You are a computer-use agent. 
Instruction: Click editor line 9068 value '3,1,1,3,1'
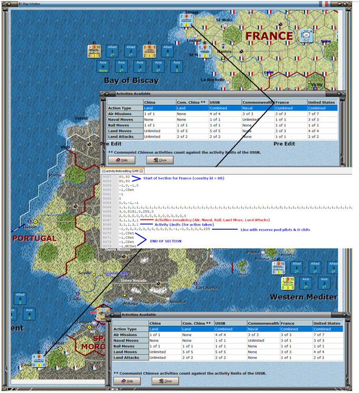pyautogui.click(x=128, y=224)
